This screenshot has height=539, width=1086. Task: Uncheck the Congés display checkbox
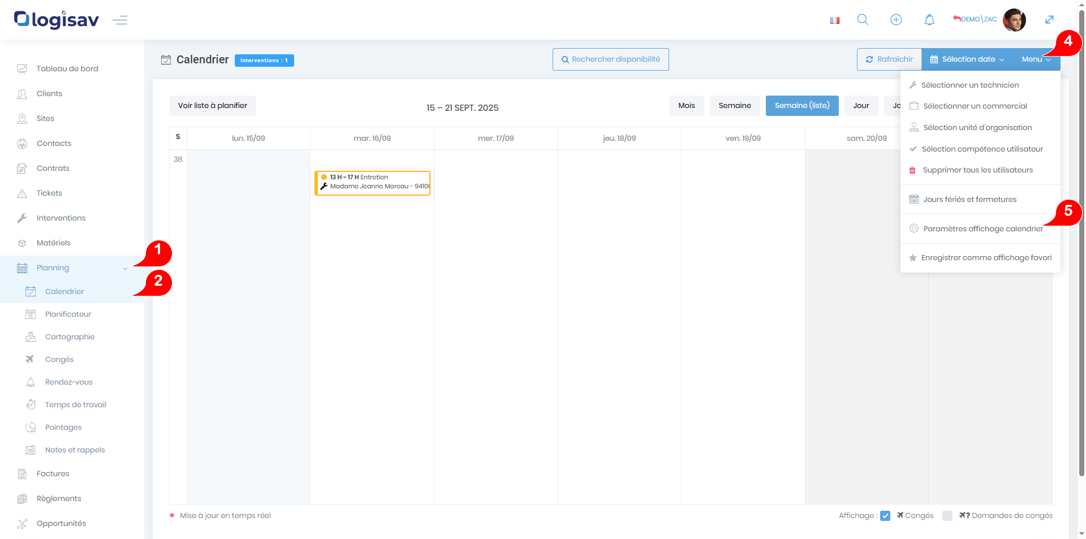pyautogui.click(x=885, y=516)
